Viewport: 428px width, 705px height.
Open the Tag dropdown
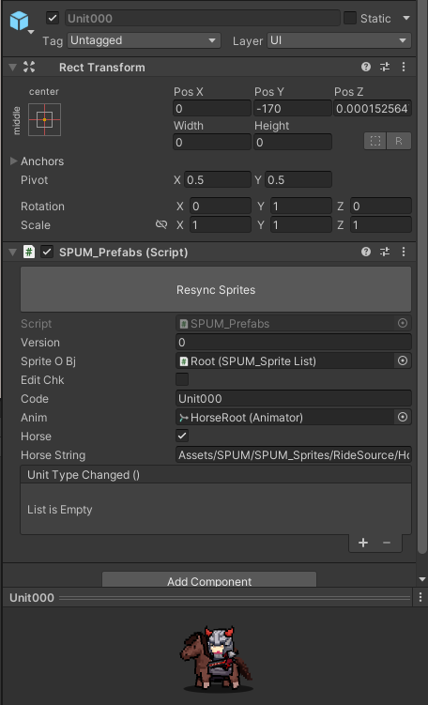(x=144, y=40)
